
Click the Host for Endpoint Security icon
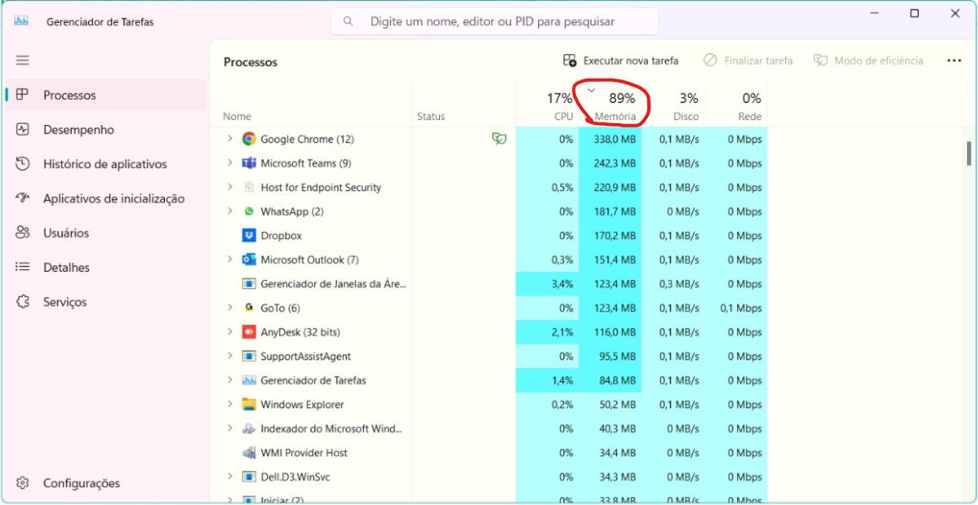[x=249, y=187]
